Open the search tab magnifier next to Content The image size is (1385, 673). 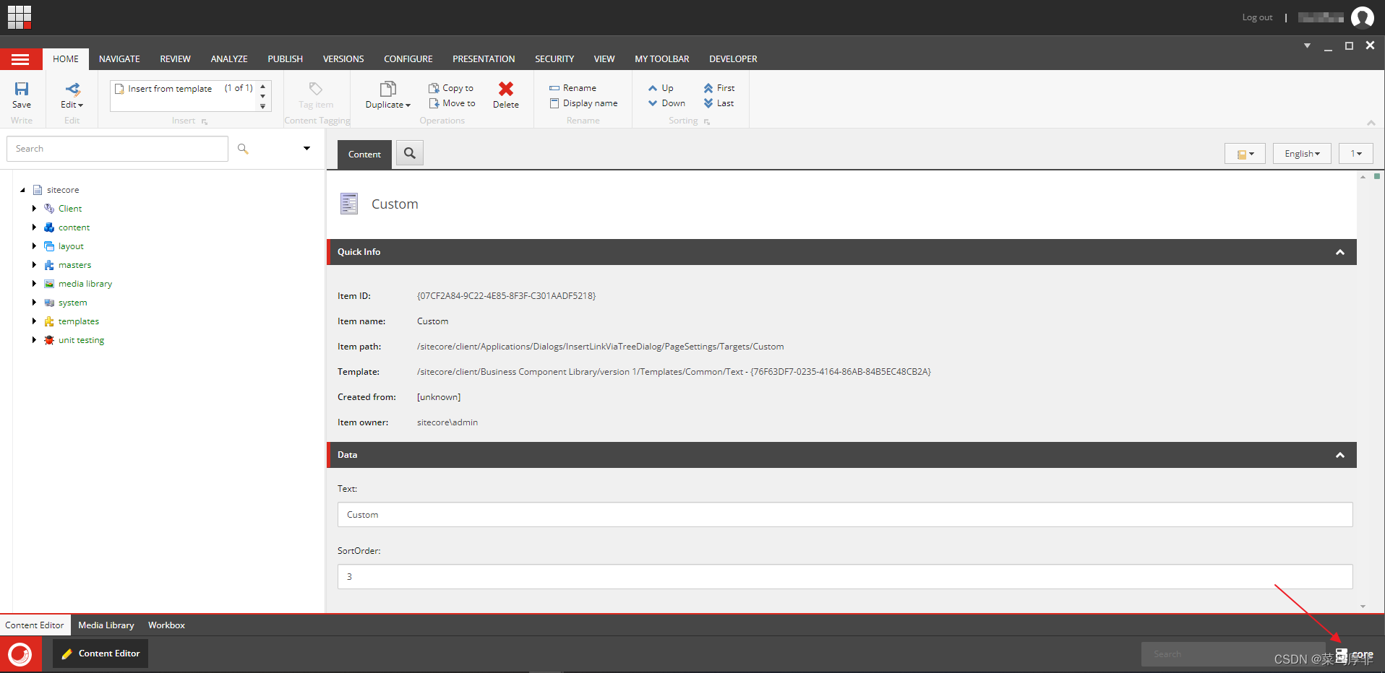(410, 153)
